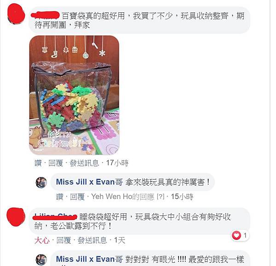The image size is (276, 266).
Task: Open the toy storage bag photo
Action: [x=74, y=95]
